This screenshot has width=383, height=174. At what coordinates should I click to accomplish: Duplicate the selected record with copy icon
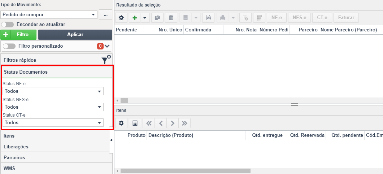(x=157, y=18)
